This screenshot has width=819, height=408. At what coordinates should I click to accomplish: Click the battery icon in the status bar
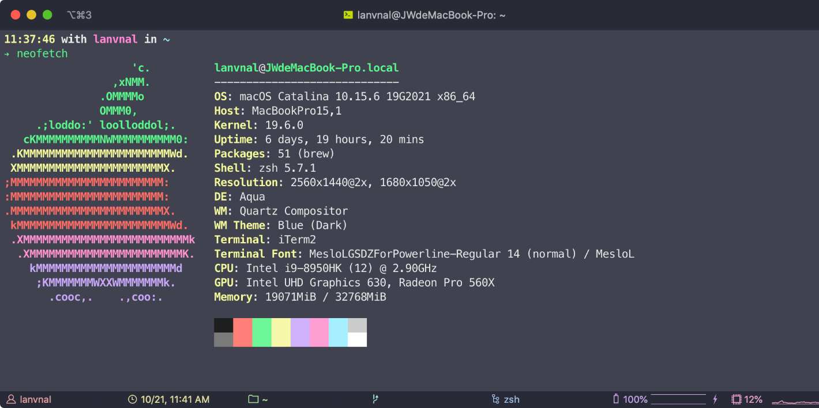(616, 399)
